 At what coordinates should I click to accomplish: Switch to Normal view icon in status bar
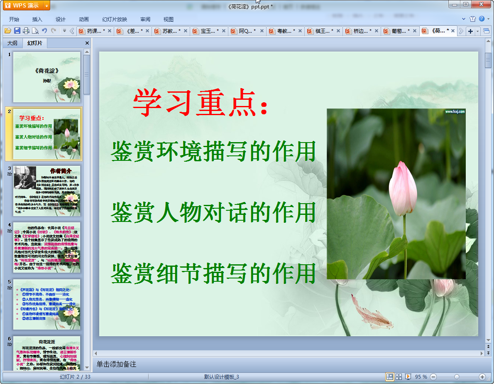[390, 377]
